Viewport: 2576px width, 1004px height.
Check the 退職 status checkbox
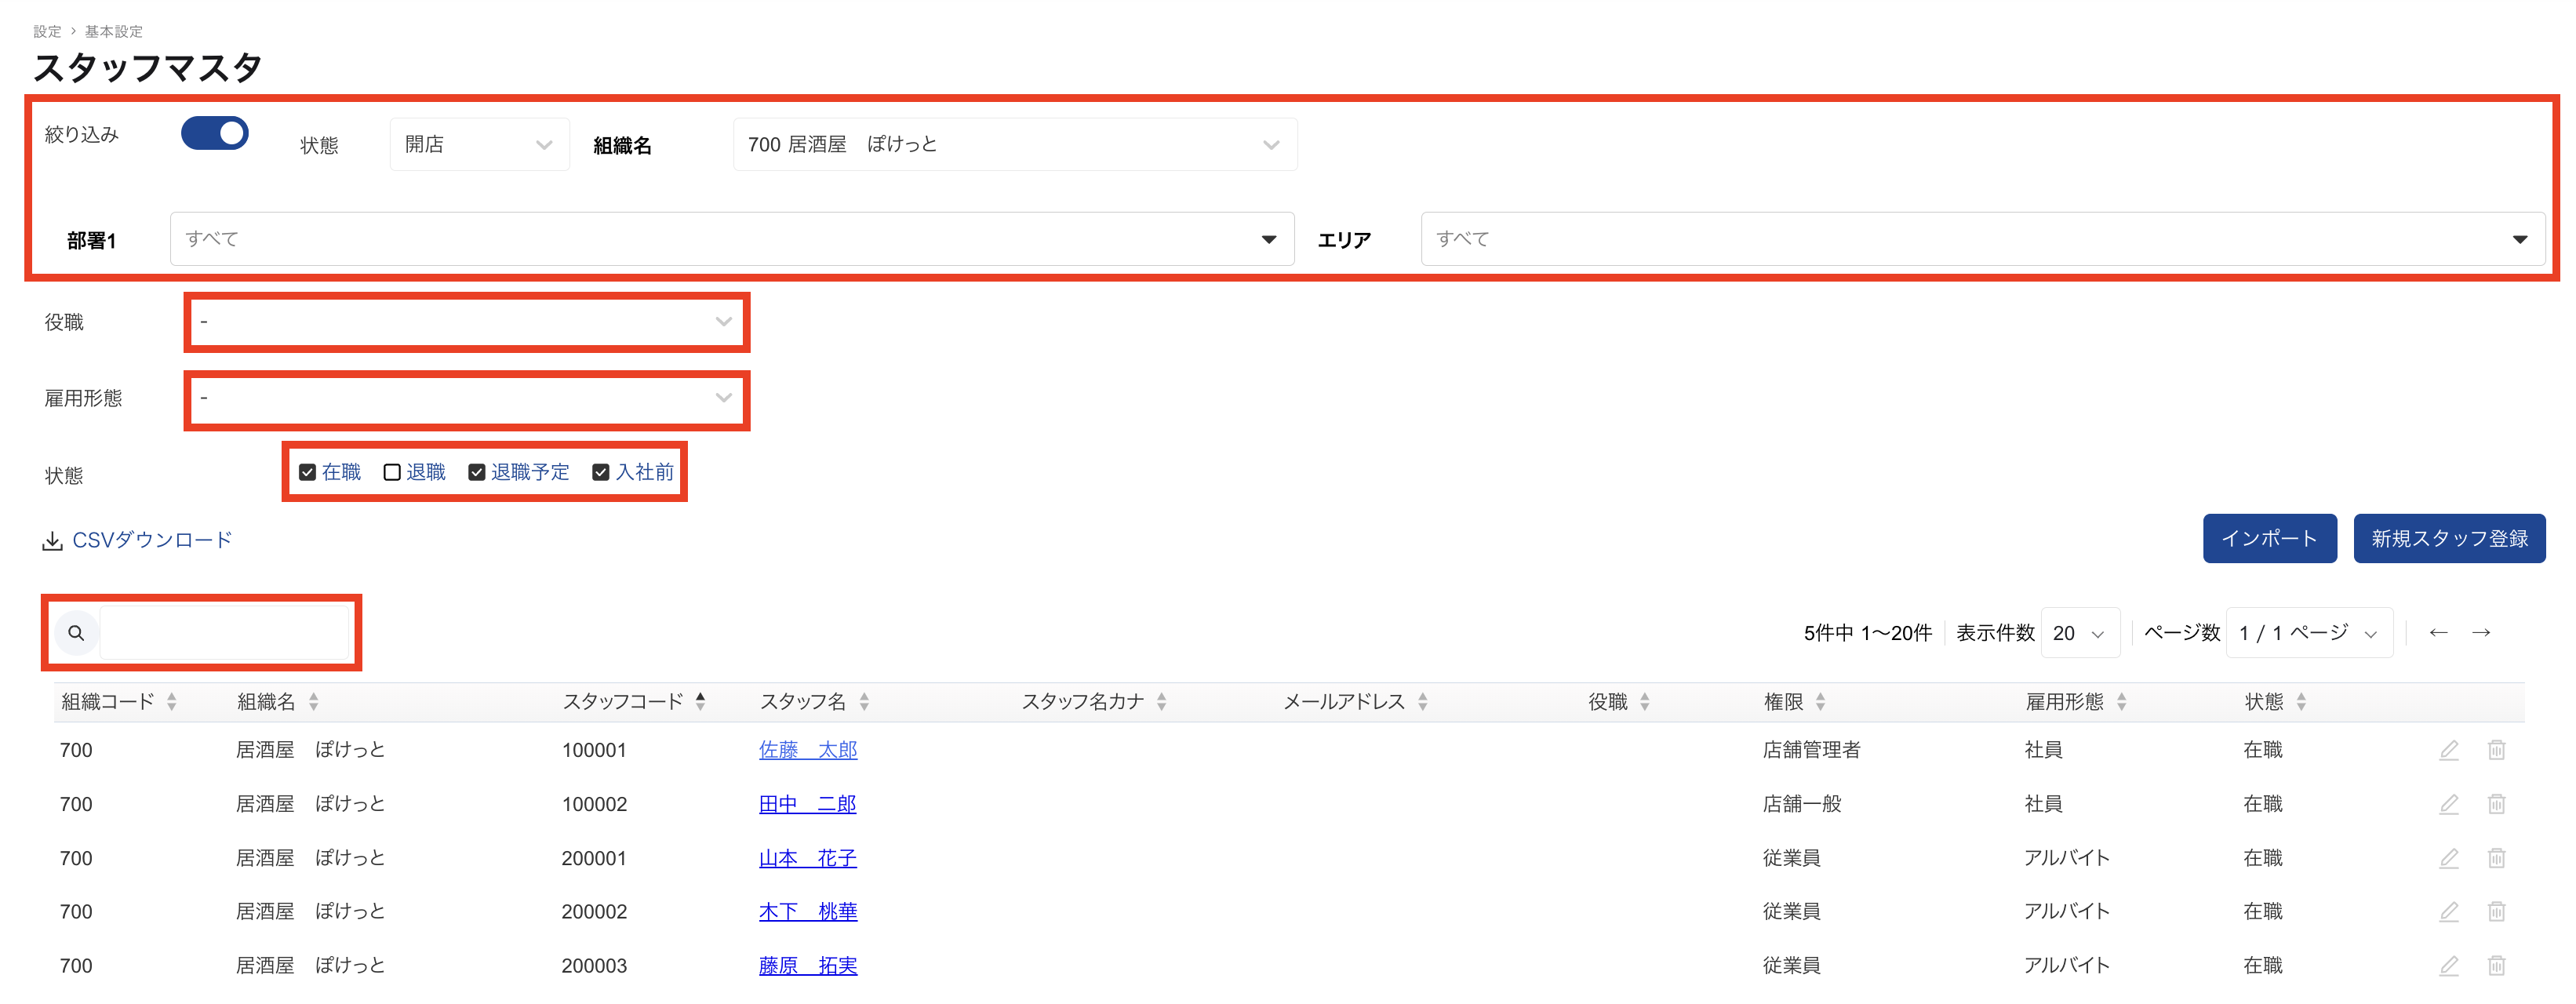392,472
